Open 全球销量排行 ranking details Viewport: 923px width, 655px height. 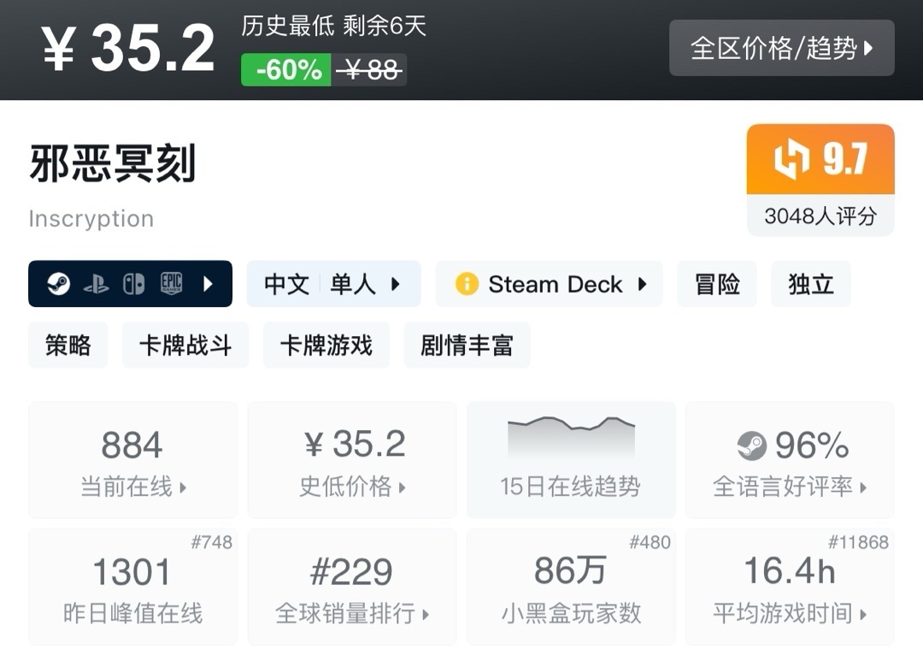351,587
